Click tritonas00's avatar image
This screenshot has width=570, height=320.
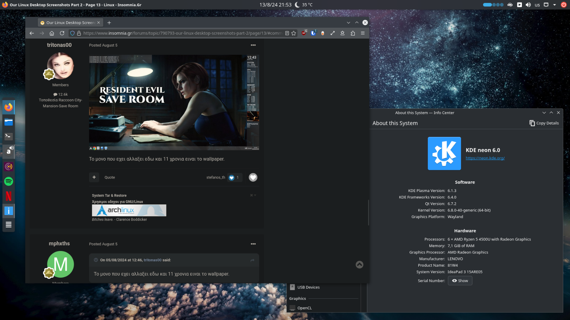tap(61, 66)
